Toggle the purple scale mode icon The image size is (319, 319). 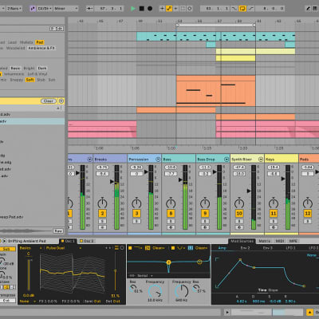pyautogui.click(x=33, y=9)
